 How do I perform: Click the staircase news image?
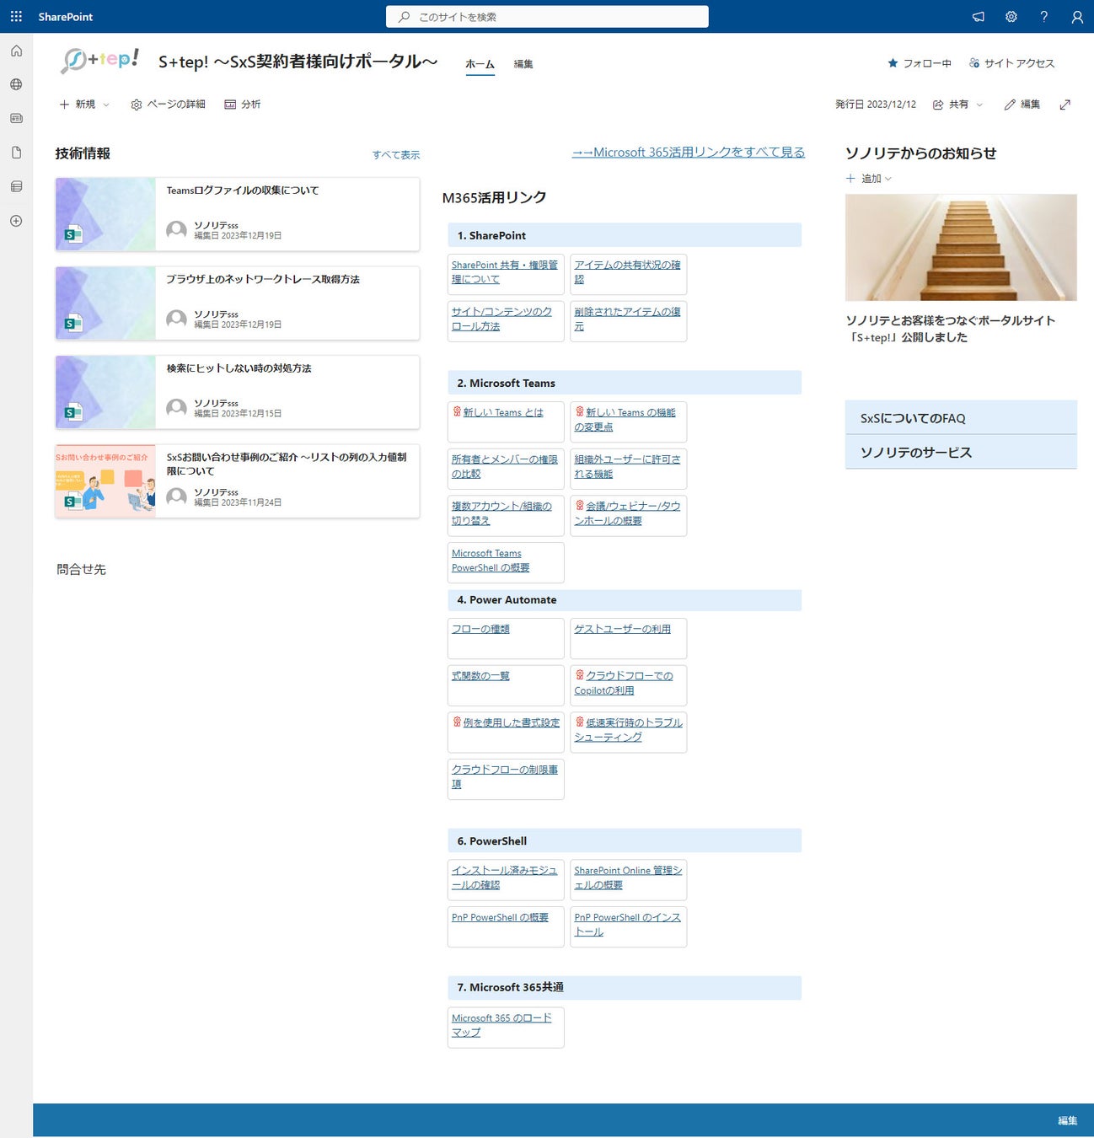(961, 248)
